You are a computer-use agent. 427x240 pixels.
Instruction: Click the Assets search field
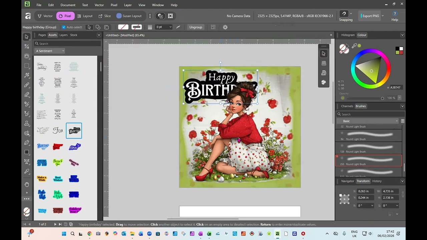pyautogui.click(x=67, y=44)
